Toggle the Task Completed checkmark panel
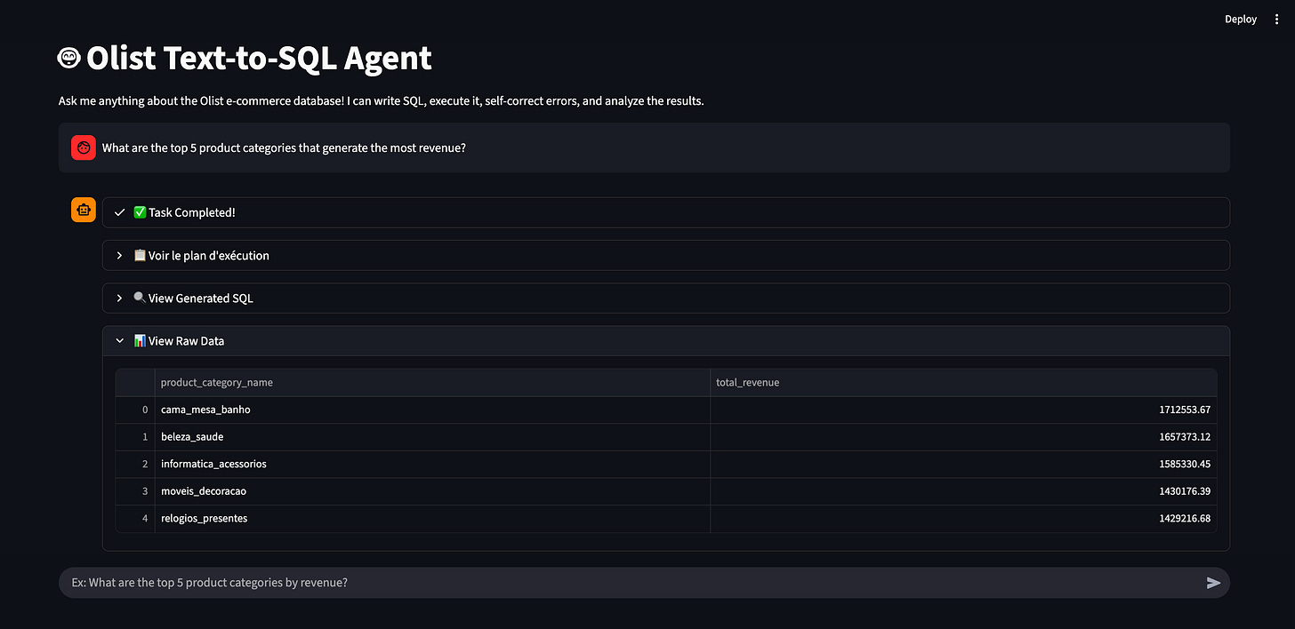This screenshot has width=1295, height=629. pyautogui.click(x=667, y=212)
